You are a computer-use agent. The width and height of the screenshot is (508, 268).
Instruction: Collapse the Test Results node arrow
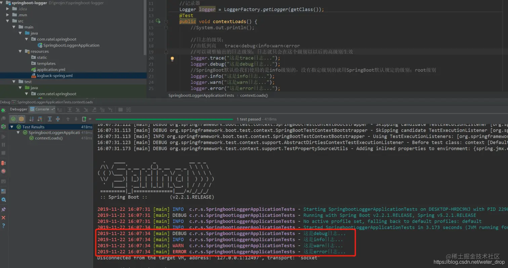pyautogui.click(x=12, y=127)
